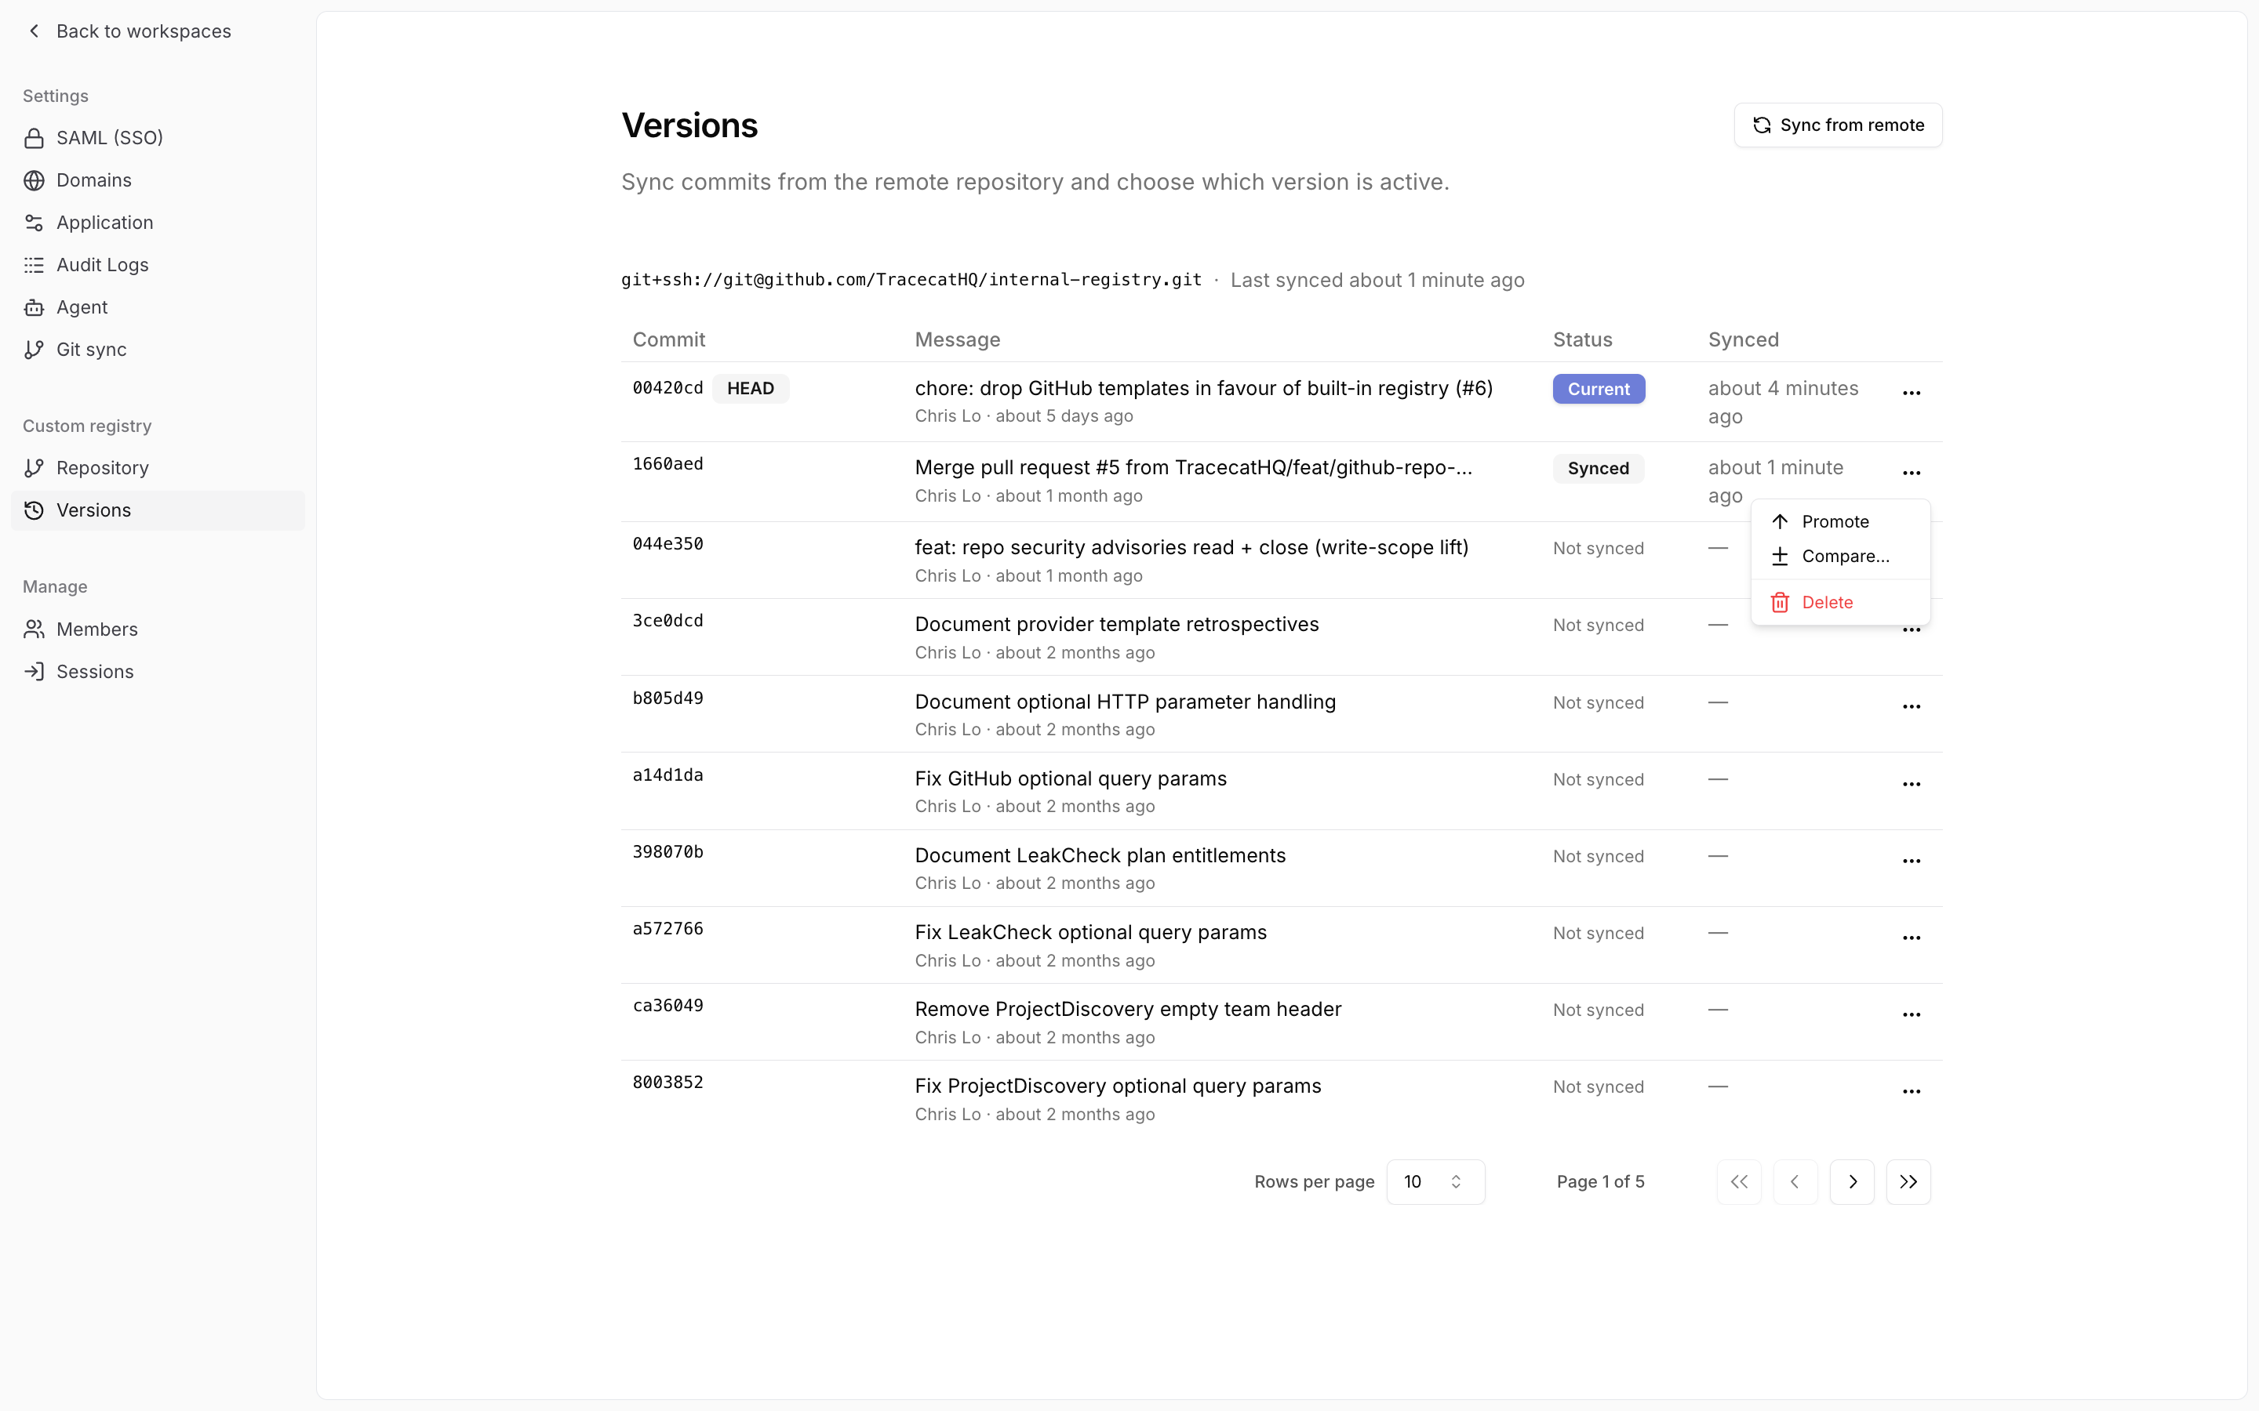This screenshot has height=1411, width=2259.
Task: Click the Repository branch icon
Action: [35, 467]
